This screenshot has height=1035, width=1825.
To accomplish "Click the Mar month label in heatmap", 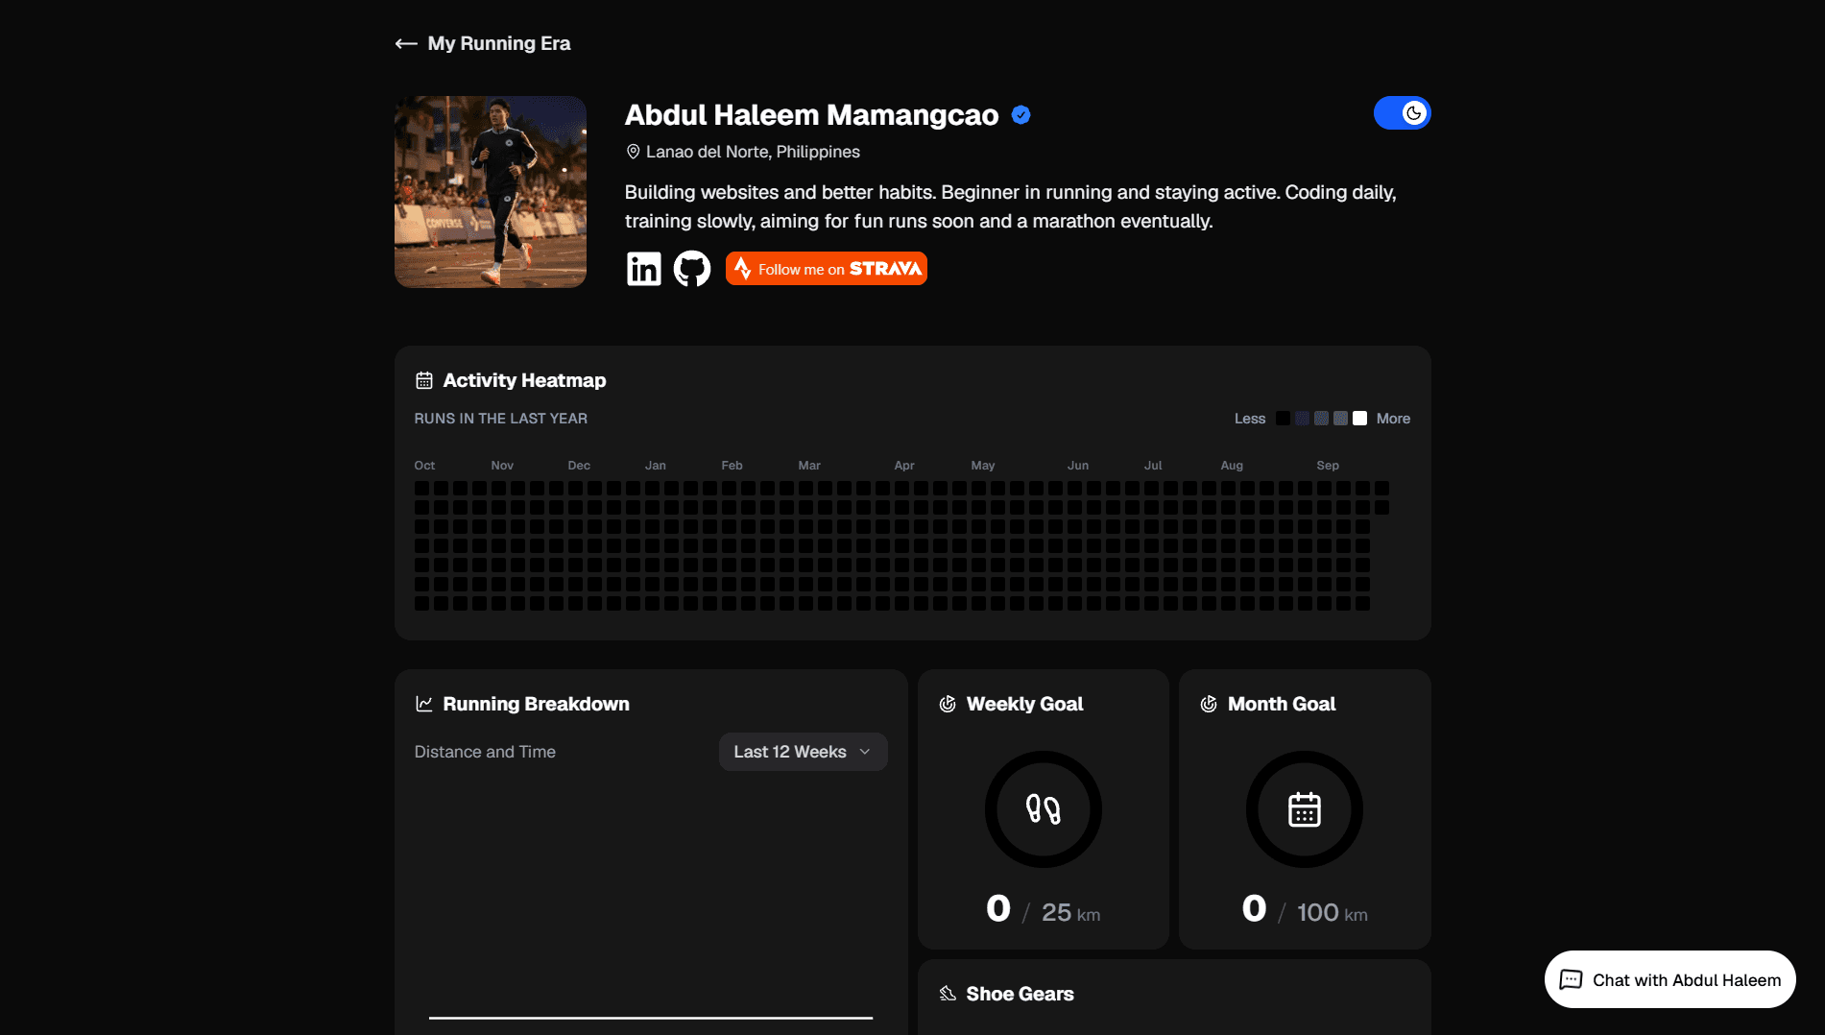I will (x=809, y=466).
